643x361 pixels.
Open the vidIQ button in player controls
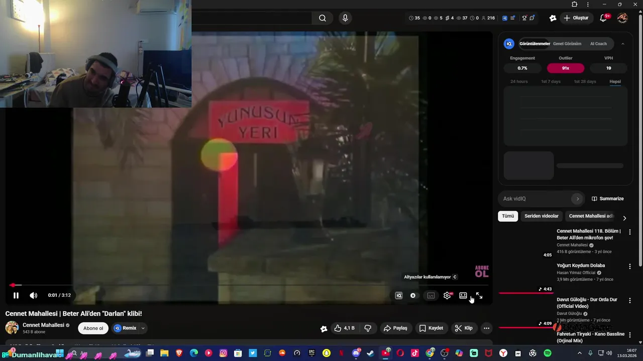(x=399, y=296)
